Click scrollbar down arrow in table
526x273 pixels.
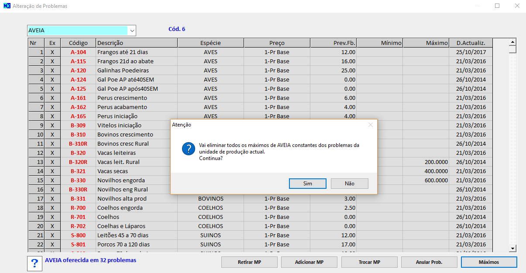click(x=513, y=248)
